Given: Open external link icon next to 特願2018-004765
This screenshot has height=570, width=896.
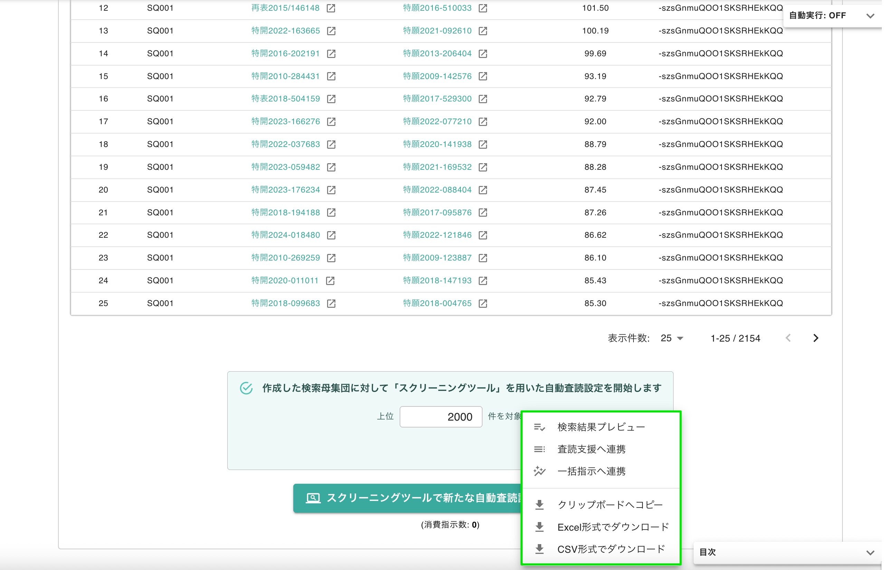Looking at the screenshot, I should pos(483,304).
